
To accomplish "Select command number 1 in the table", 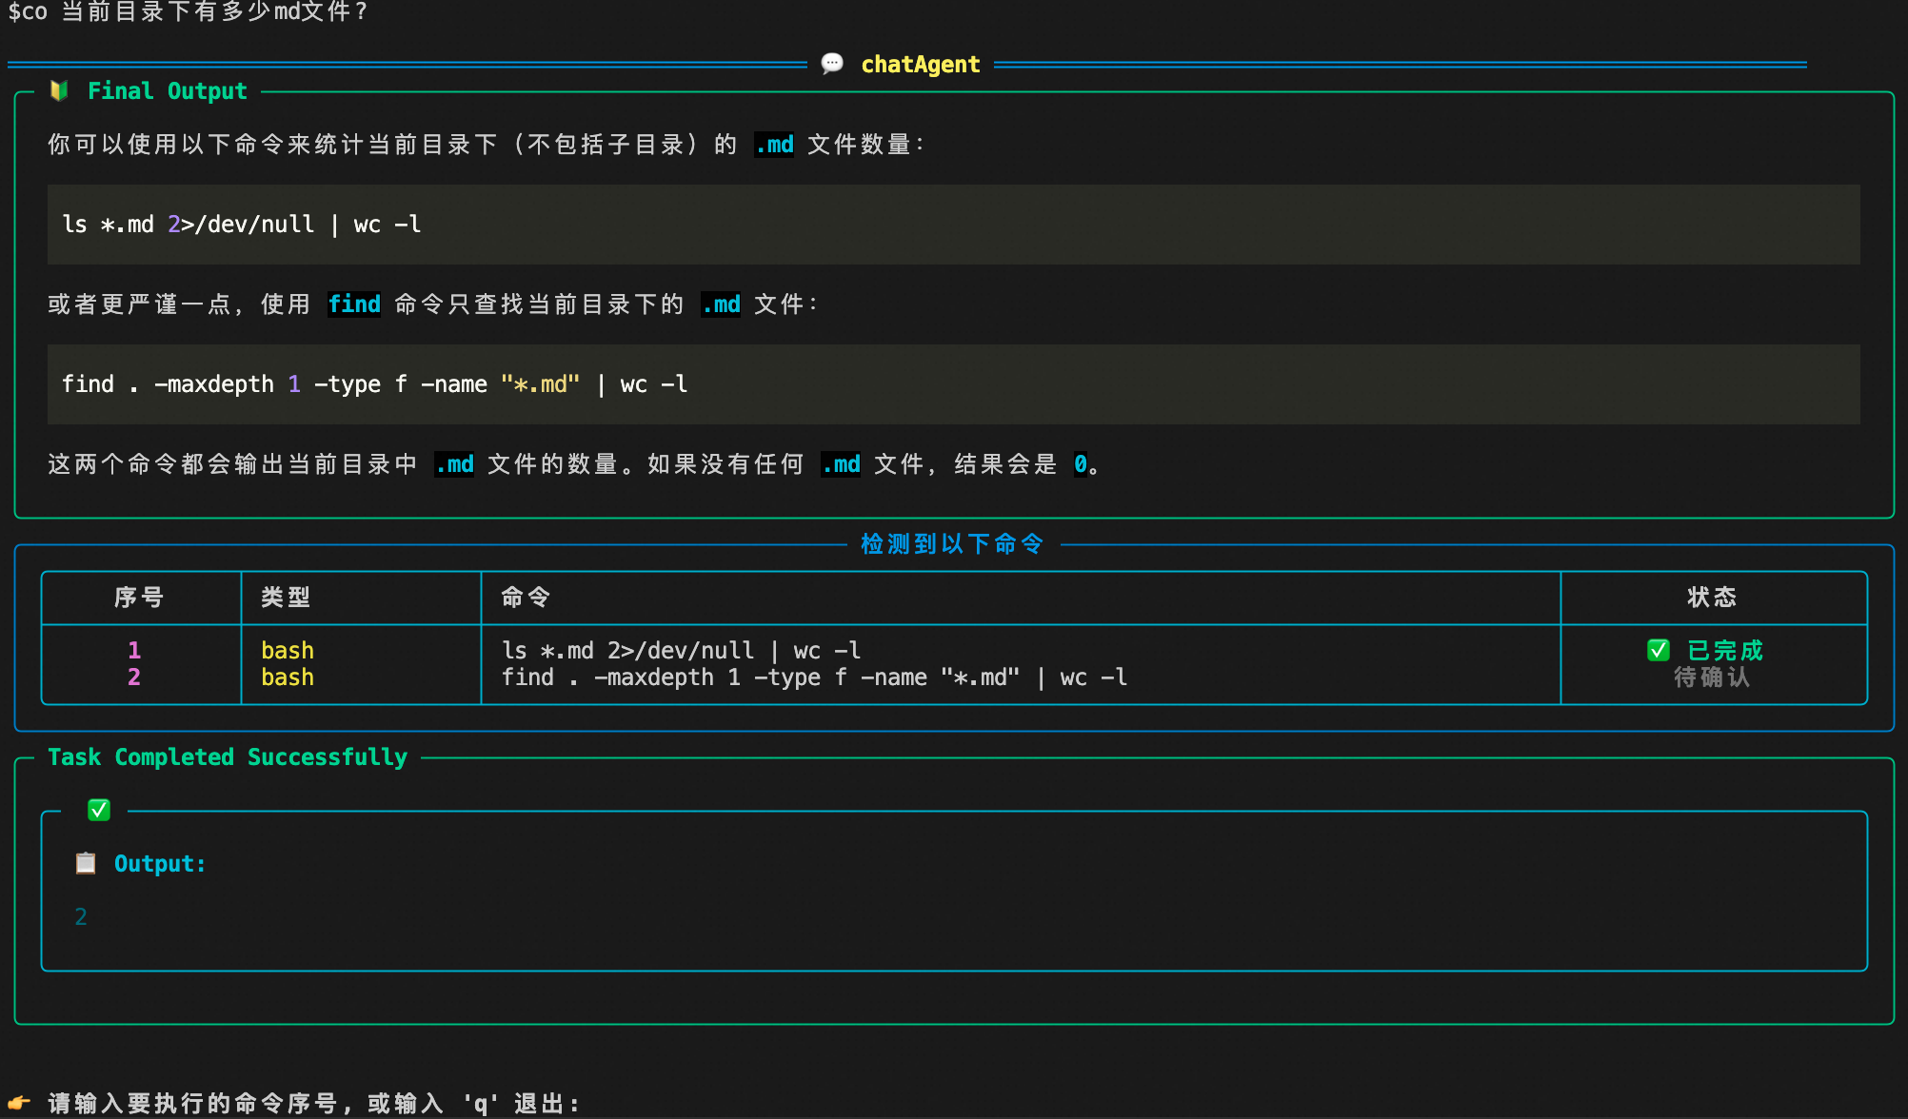I will click(x=134, y=650).
